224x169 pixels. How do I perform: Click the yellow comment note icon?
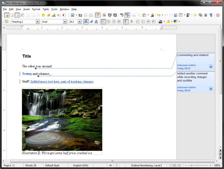[x=43, y=15]
